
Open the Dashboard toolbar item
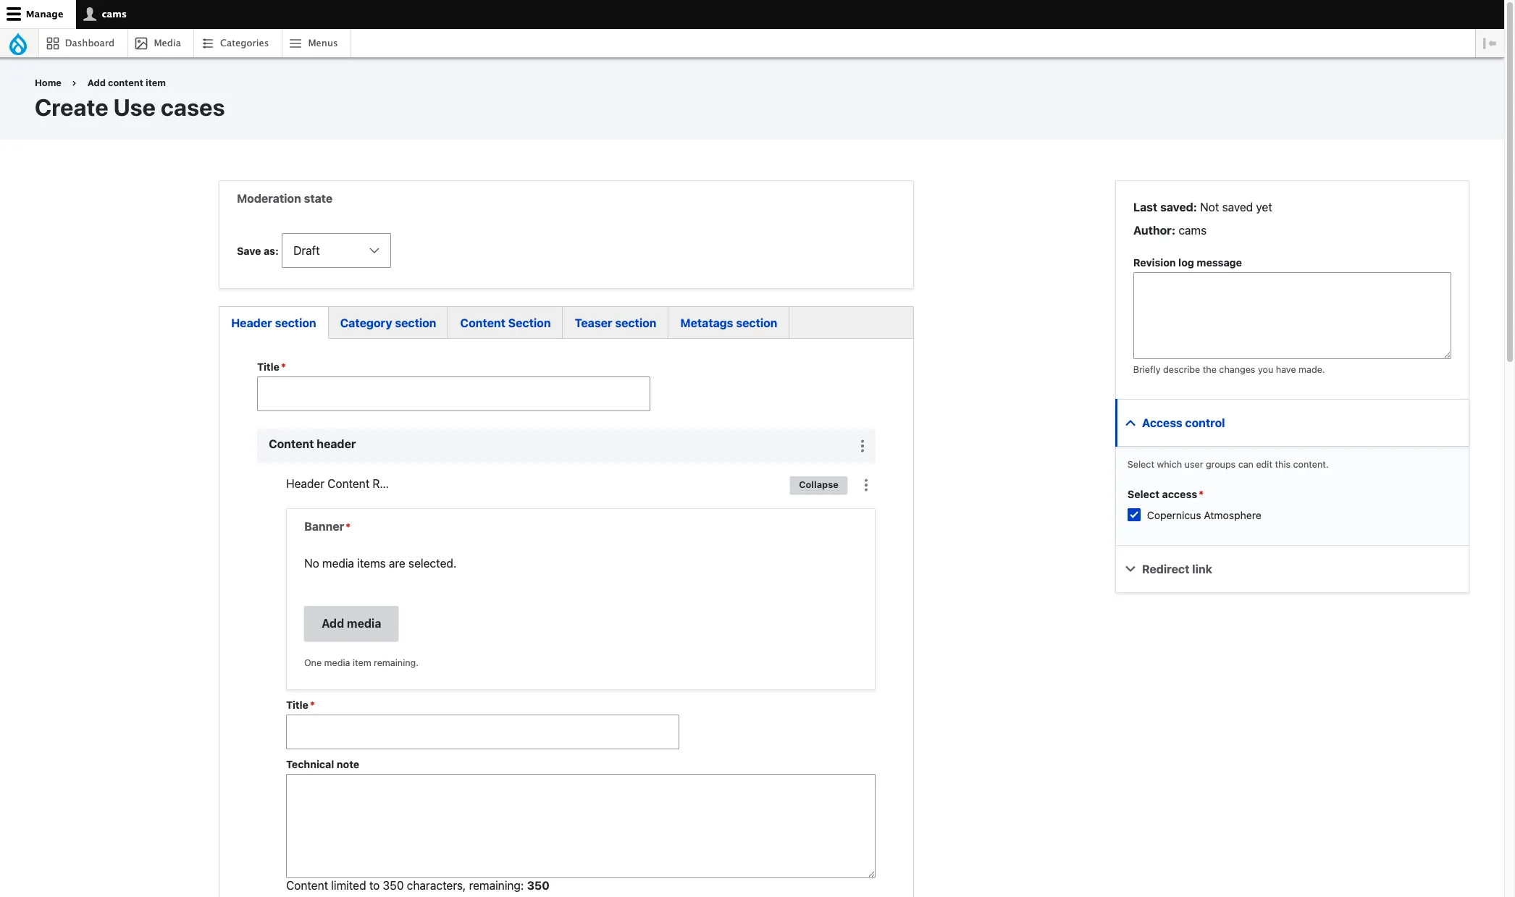click(81, 43)
